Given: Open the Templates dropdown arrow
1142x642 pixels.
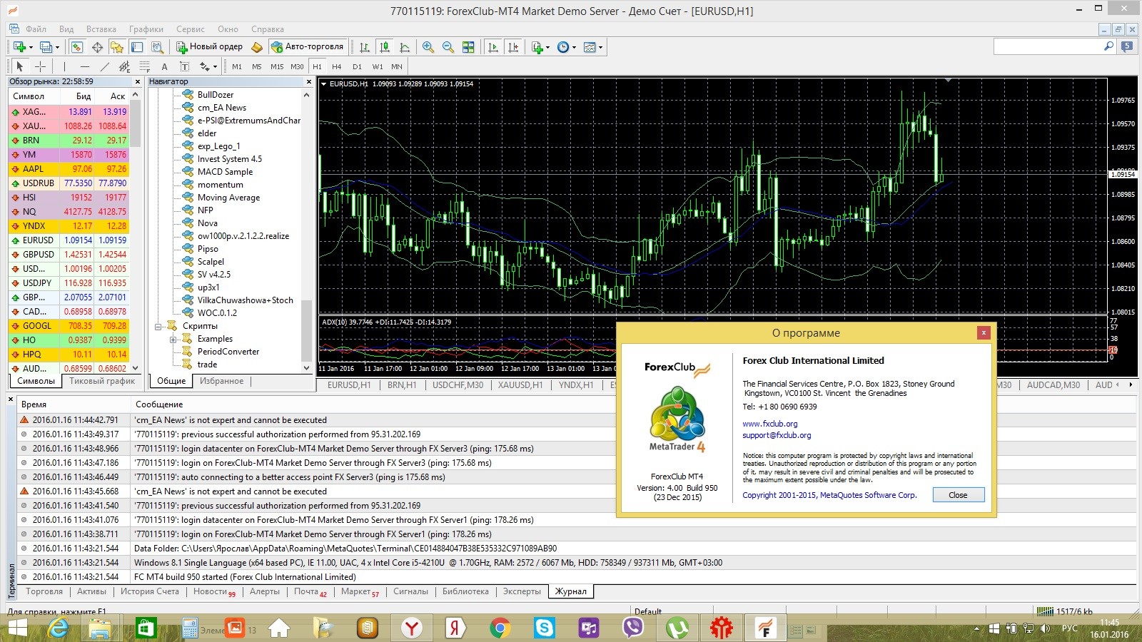Looking at the screenshot, I should 600,48.
